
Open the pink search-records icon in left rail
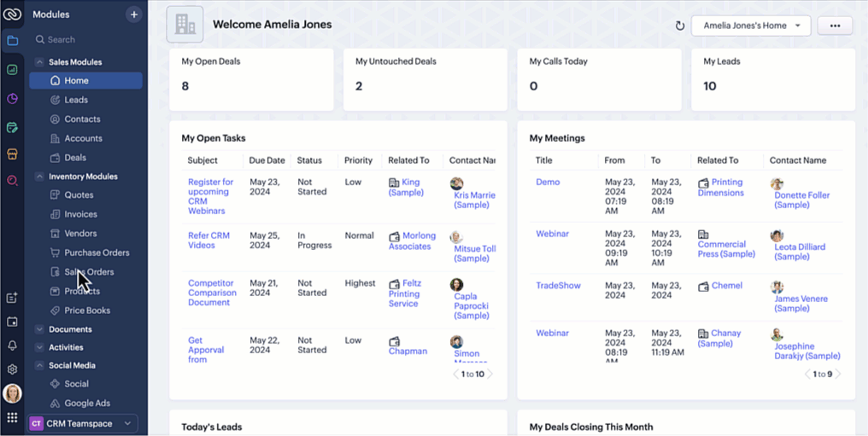[x=12, y=179]
